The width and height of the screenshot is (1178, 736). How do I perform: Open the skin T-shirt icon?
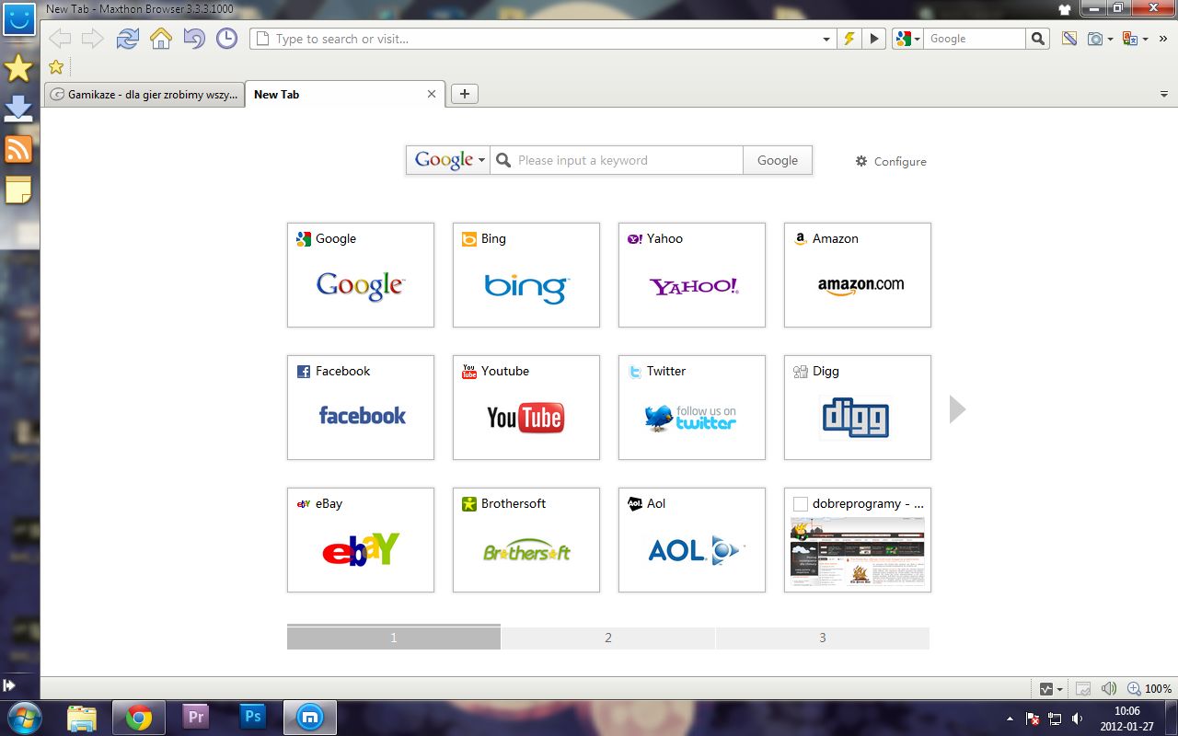tap(1066, 9)
